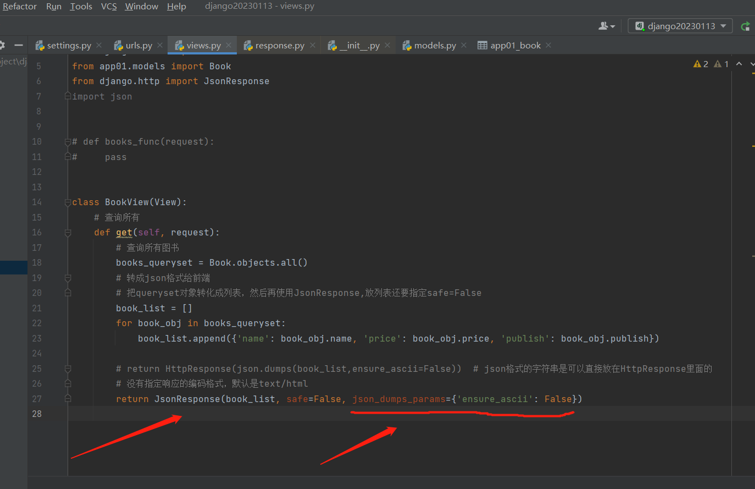The width and height of the screenshot is (755, 489).
Task: Toggle comment fold marker at line 25
Action: (x=68, y=369)
